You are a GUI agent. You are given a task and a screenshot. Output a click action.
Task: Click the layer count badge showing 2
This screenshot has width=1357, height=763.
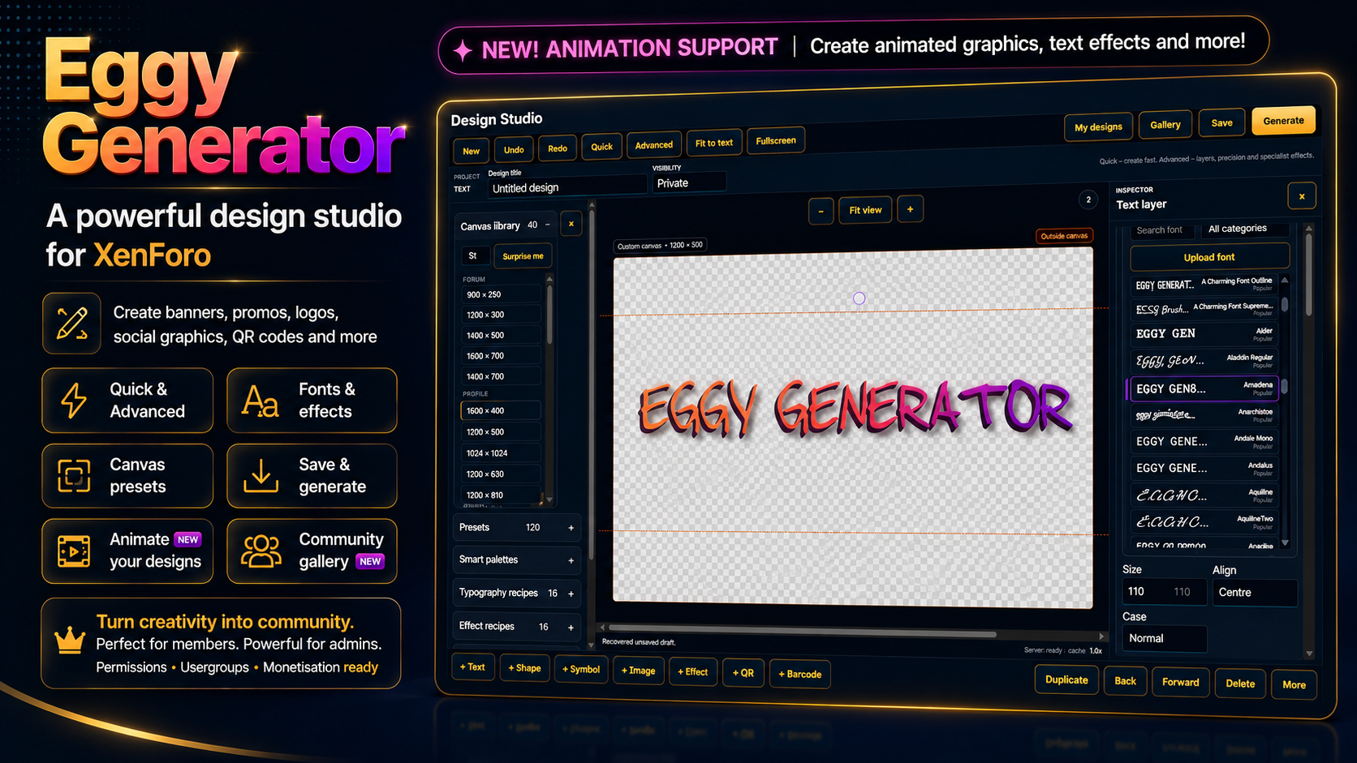point(1088,199)
